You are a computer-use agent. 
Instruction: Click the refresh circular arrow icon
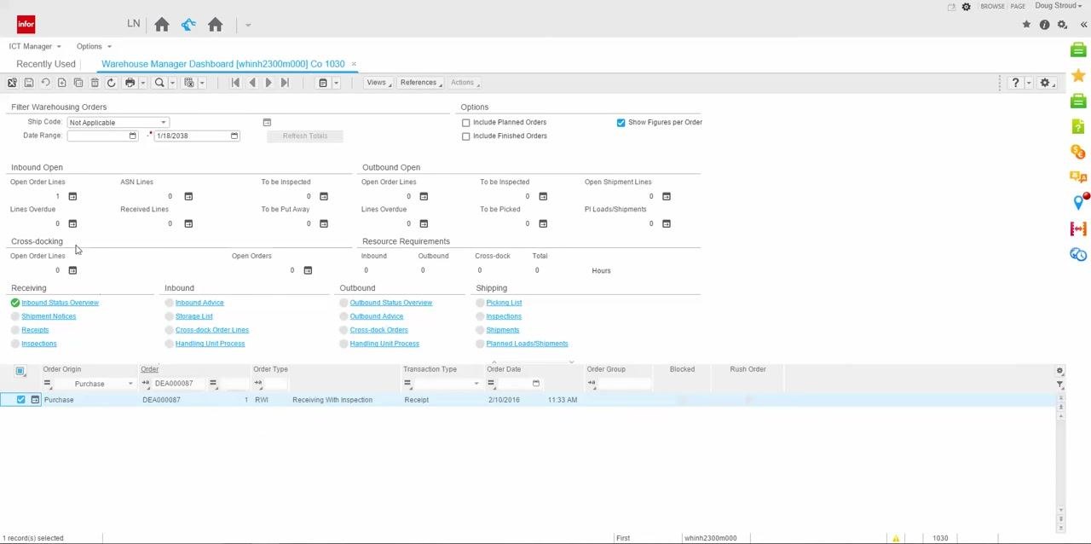(x=111, y=83)
